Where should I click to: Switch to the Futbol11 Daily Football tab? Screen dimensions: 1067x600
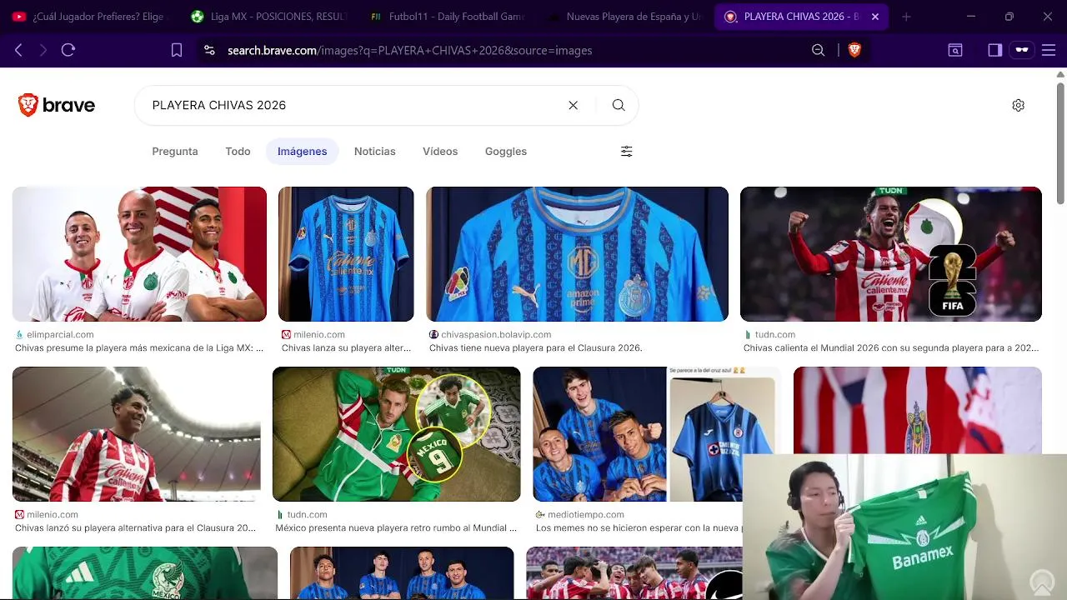click(x=446, y=17)
